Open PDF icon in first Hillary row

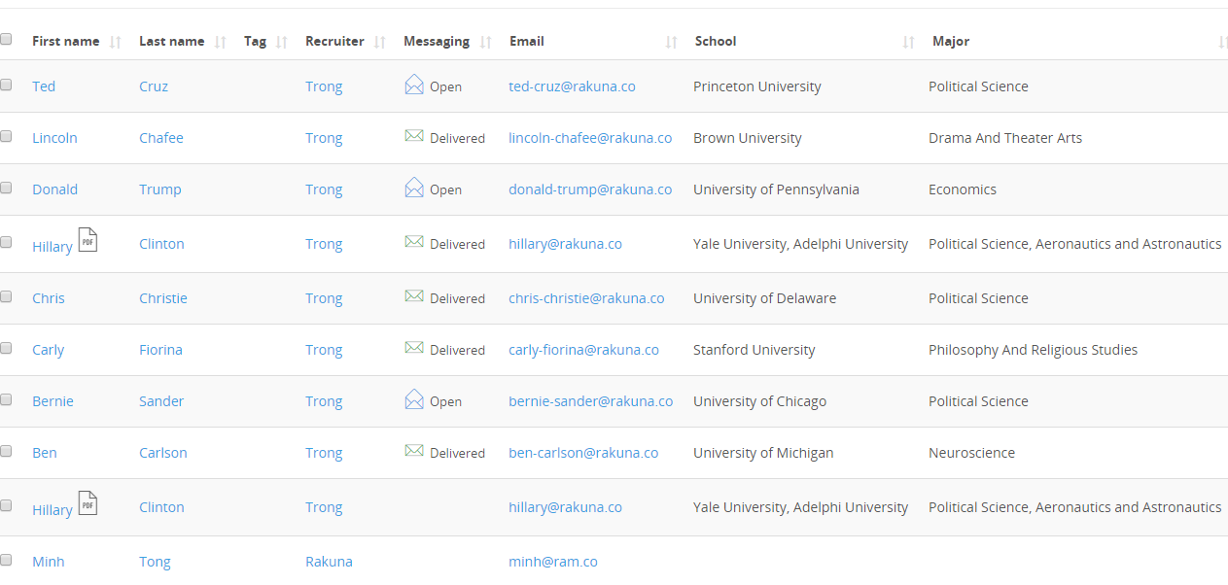[88, 240]
